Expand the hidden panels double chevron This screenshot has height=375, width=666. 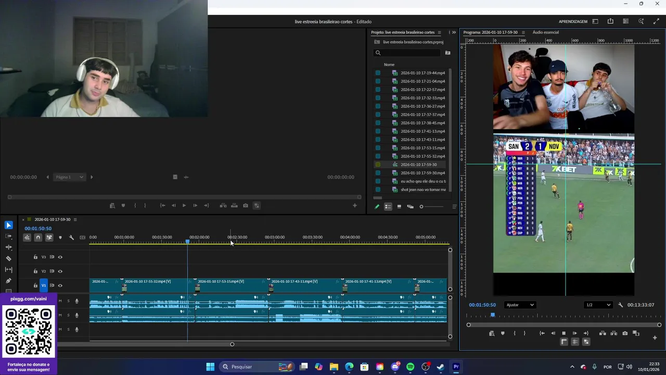click(x=454, y=32)
